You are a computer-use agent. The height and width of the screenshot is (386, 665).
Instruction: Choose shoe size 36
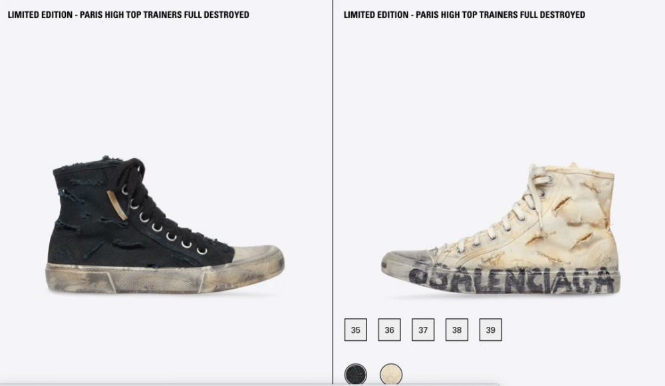[x=389, y=330]
